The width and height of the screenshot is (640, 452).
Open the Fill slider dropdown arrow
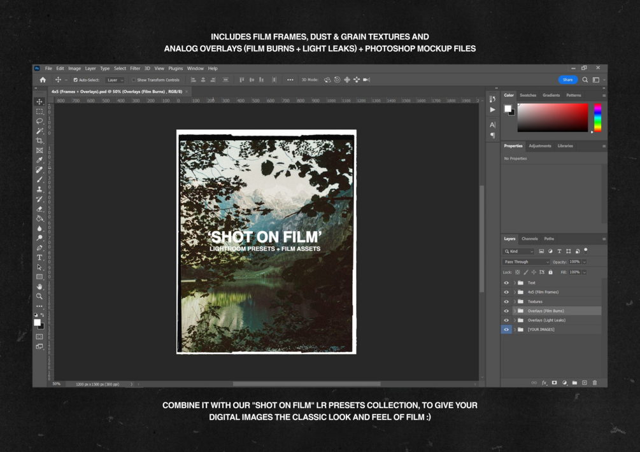pyautogui.click(x=585, y=272)
